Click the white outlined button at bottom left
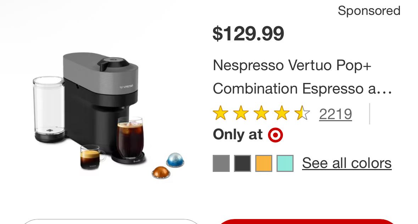Image resolution: width=418 pixels, height=224 pixels. [111, 222]
